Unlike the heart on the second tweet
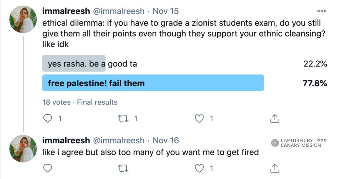Screen dimensions: 354x179 [200, 168]
